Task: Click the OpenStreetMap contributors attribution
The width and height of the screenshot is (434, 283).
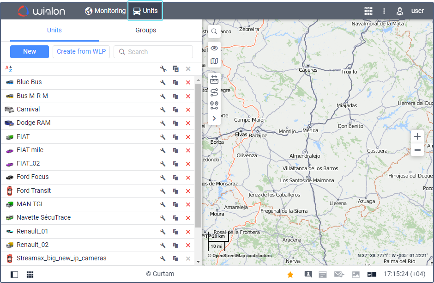Action: [240, 256]
